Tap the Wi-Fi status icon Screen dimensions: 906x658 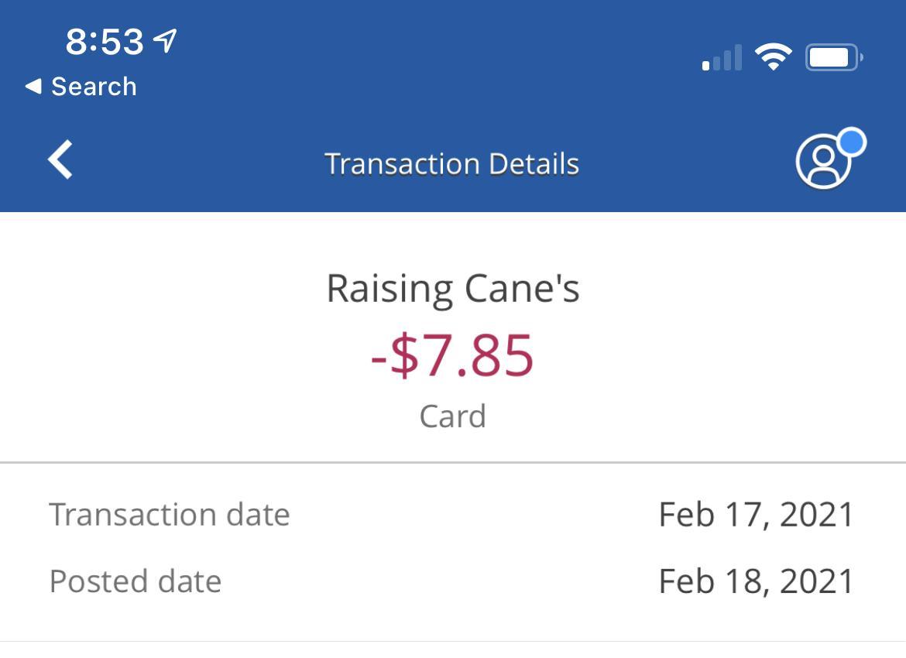pyautogui.click(x=773, y=57)
